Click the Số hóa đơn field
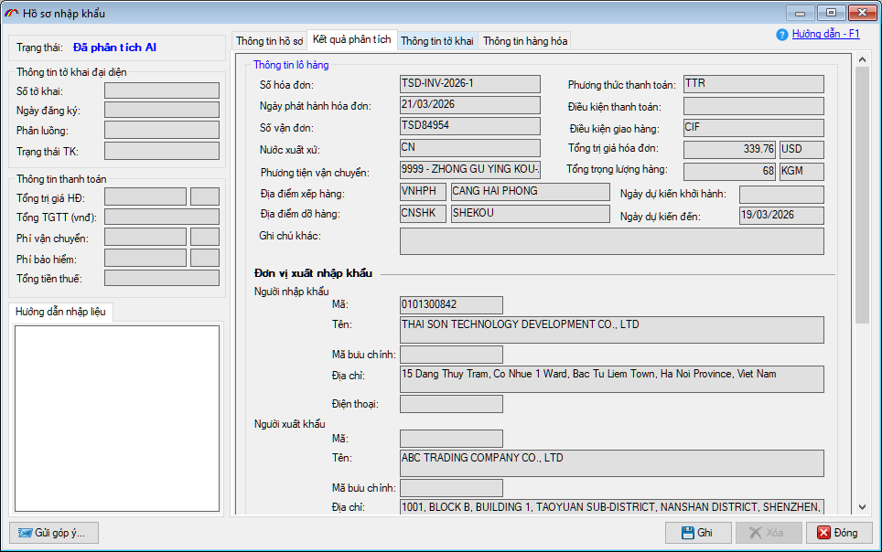The width and height of the screenshot is (882, 552). (469, 84)
